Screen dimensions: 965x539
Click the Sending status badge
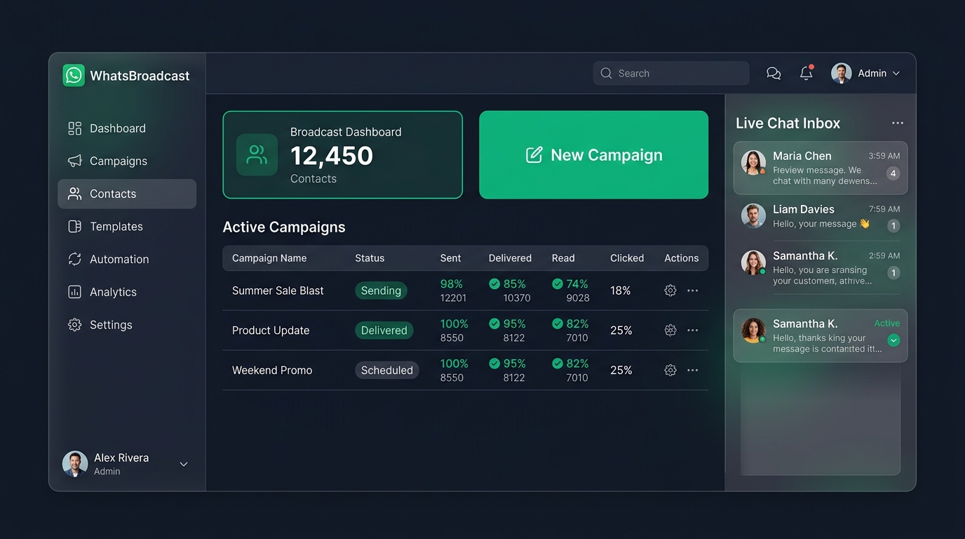(x=381, y=291)
